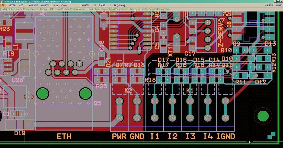Viewport: 283px width, 148px height.
Task: Select the PWR silkscreen label
Action: coord(119,136)
